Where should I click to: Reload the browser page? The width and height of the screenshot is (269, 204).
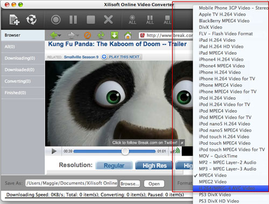(101, 35)
